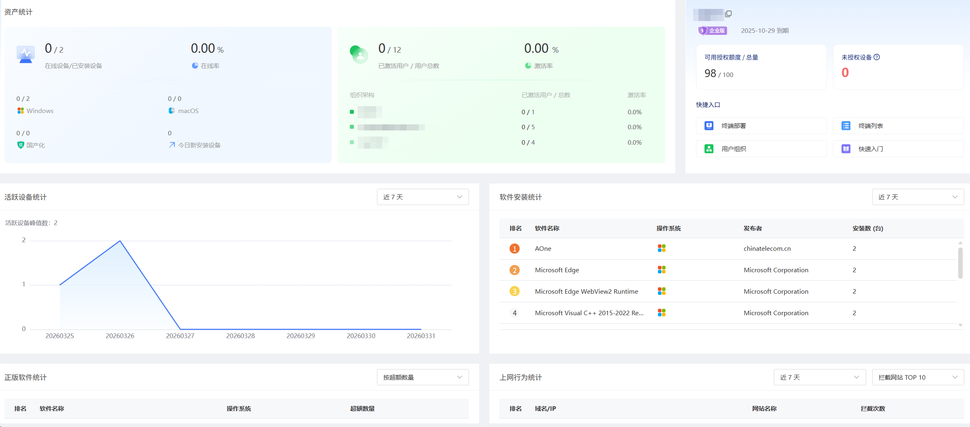Image resolution: width=970 pixels, height=427 pixels.
Task: Click the 安装数 (台) column header
Action: [x=867, y=228]
